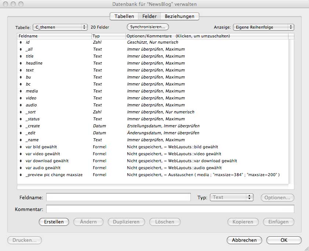The width and height of the screenshot is (309, 251).
Task: Click the Erstellen button
Action: [x=54, y=222]
